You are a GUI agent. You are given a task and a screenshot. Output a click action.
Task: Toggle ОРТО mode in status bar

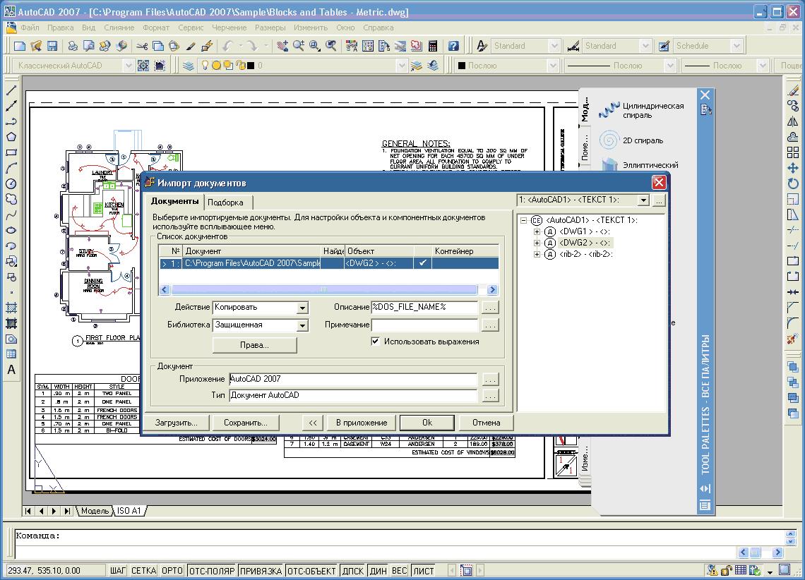click(172, 570)
